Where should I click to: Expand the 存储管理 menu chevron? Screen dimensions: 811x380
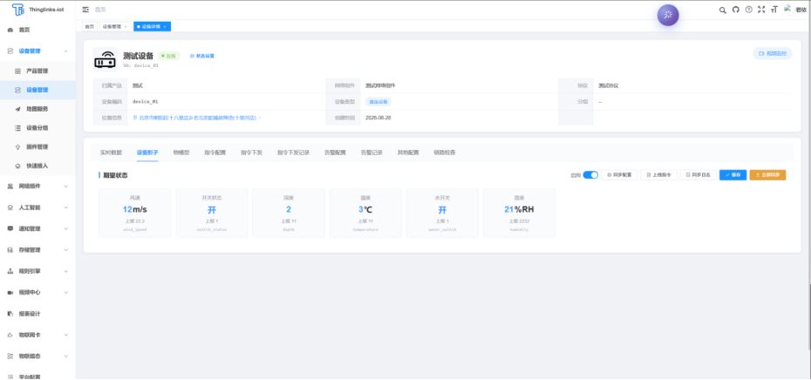(x=65, y=250)
